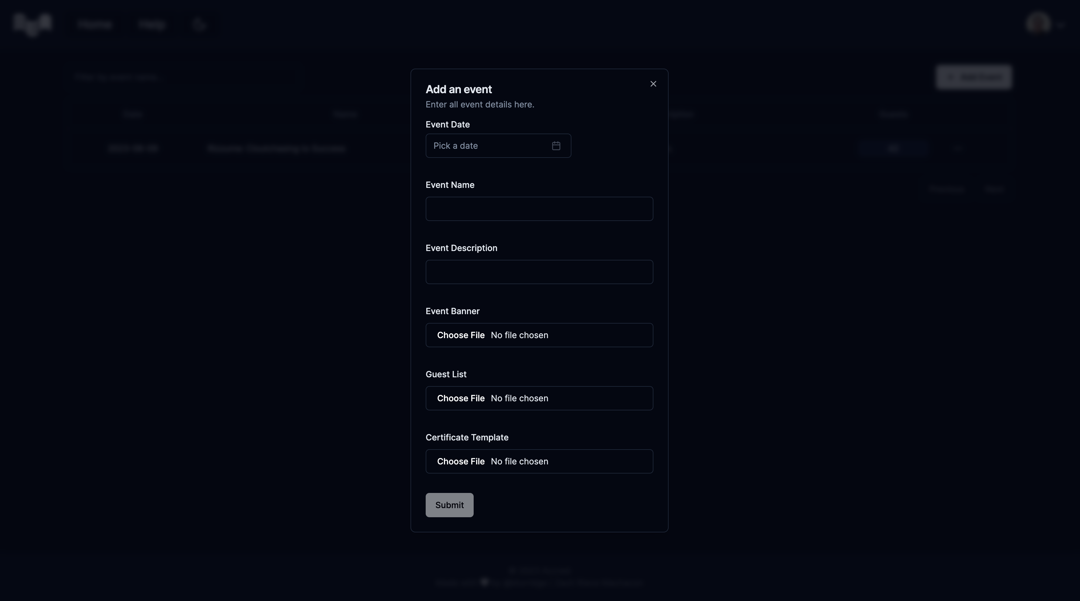Focus the Event Description text field
The image size is (1080, 601).
(x=539, y=272)
